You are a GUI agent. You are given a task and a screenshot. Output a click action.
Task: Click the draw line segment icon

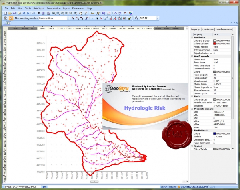[106, 18]
